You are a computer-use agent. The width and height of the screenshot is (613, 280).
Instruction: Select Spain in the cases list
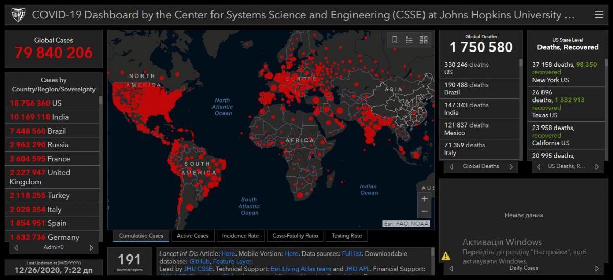point(52,223)
